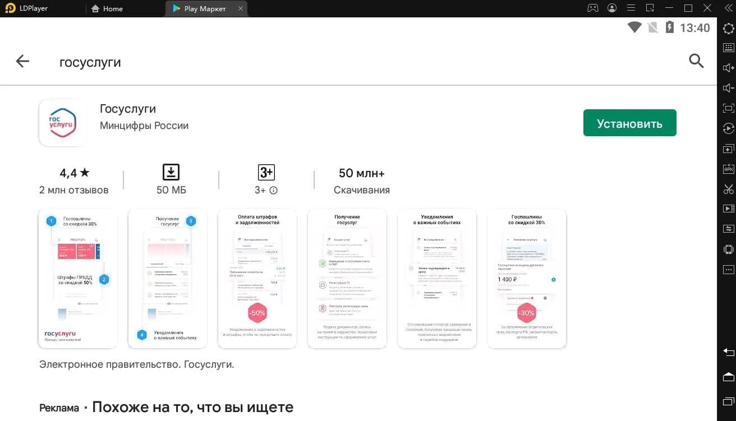736x421 pixels.
Task: Read description Электронное правительство. Госуслуги.
Action: pyautogui.click(x=137, y=364)
